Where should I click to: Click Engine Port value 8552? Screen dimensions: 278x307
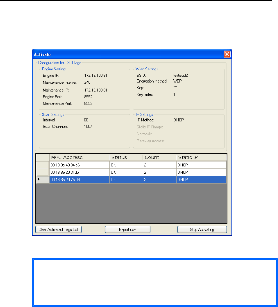pos(88,97)
